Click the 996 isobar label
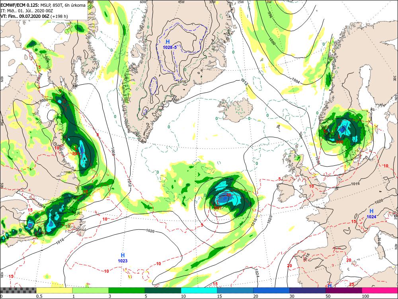The image size is (398, 299). coord(270,15)
